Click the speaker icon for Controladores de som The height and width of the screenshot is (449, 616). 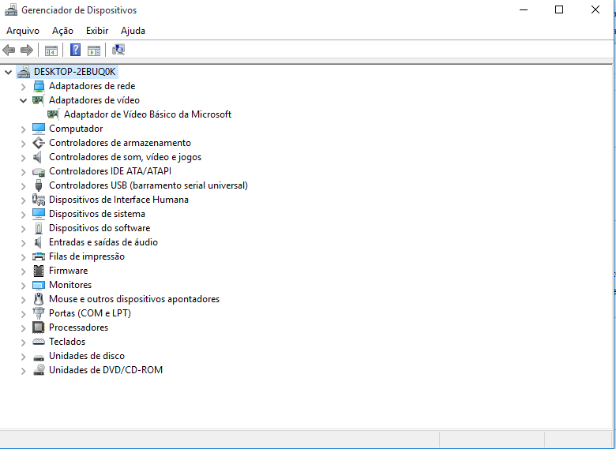[x=38, y=157]
